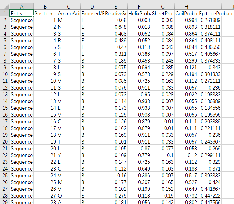Click the 'Position' header cell
Screen dimensions: 234x204
pos(45,14)
